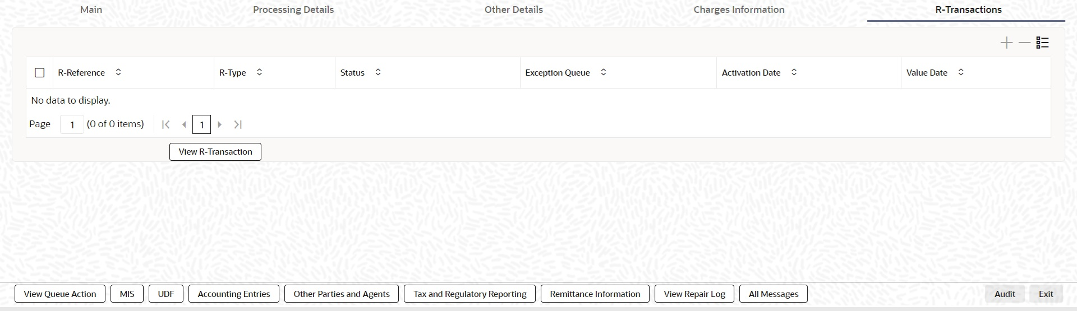The width and height of the screenshot is (1077, 311).
Task: Go to the first page of results
Action: [165, 124]
